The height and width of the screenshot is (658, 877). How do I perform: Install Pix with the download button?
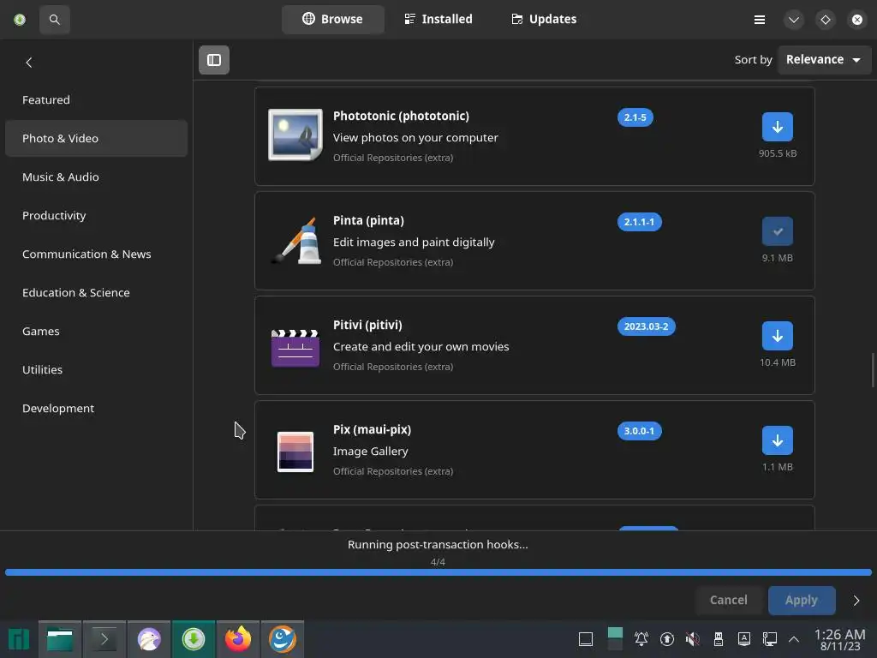778,440
